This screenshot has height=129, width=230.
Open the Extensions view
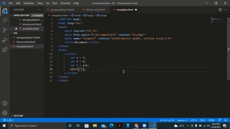5,49
